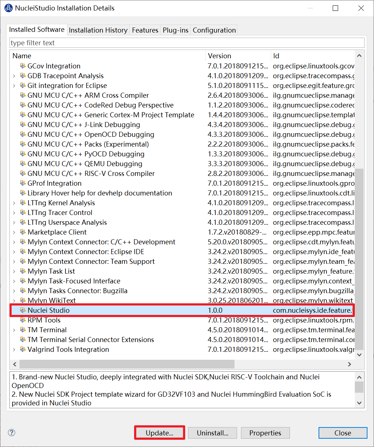This screenshot has width=374, height=447.
Task: Click the Uninstall... button
Action: 212,433
